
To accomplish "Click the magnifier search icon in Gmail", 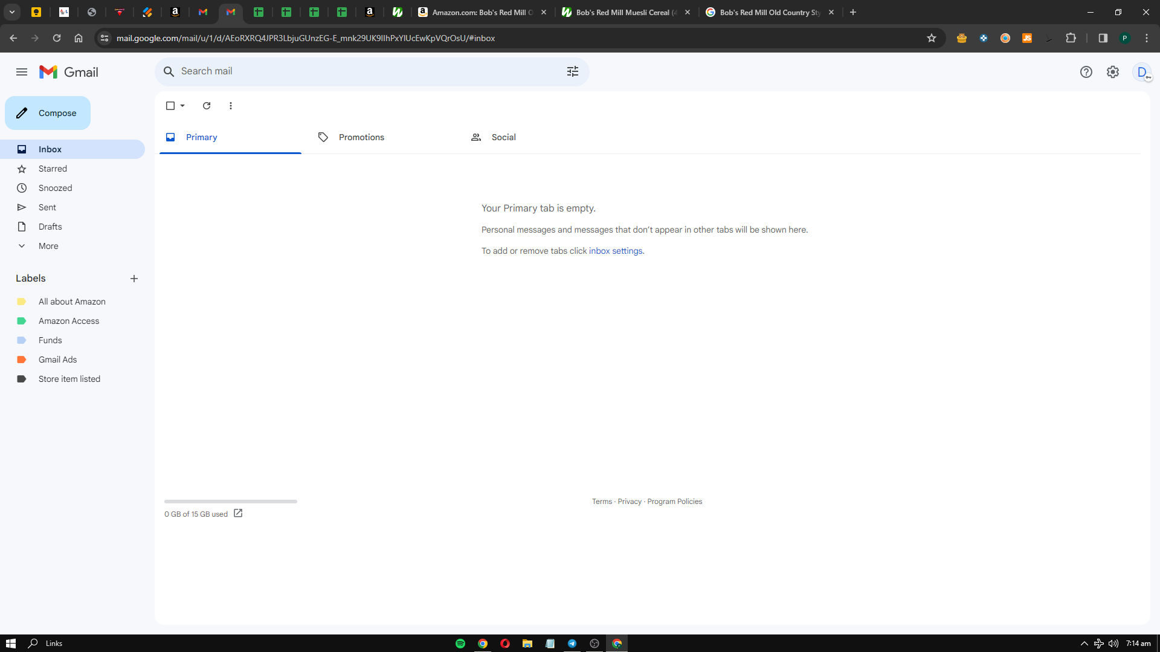I will [x=169, y=71].
